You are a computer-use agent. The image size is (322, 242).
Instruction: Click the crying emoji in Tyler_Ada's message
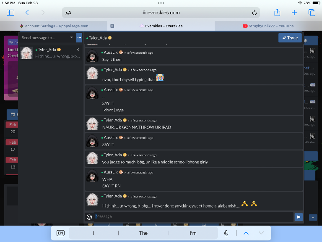click(160, 78)
